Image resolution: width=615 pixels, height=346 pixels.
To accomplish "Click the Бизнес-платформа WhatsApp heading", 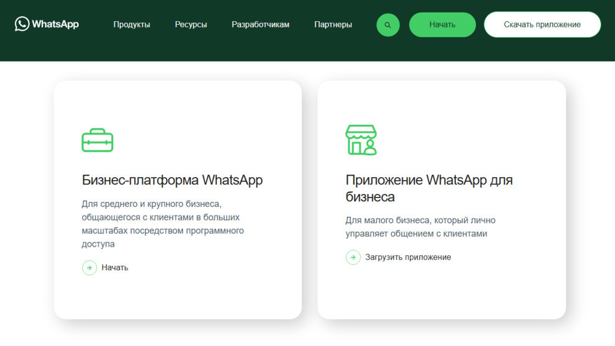I will pos(172,180).
